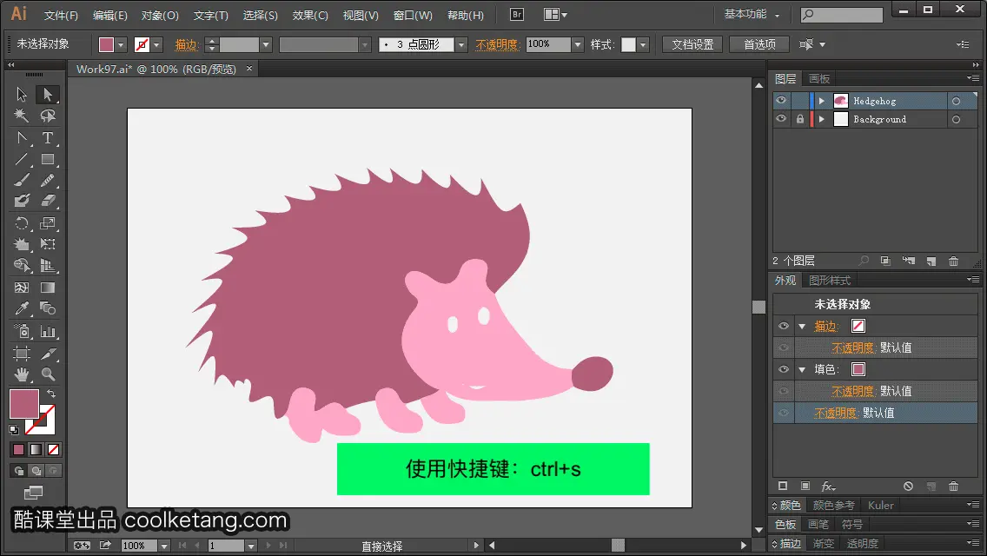
Task: Set paint mode to None in toolbox
Action: click(54, 450)
